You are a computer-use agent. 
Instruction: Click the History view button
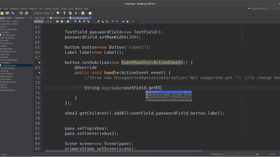coord(49,22)
